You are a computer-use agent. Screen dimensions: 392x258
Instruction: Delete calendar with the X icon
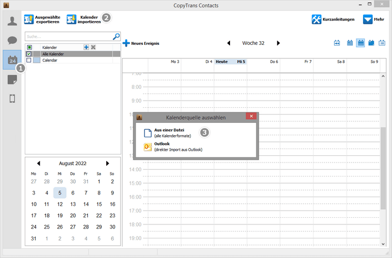coord(93,47)
